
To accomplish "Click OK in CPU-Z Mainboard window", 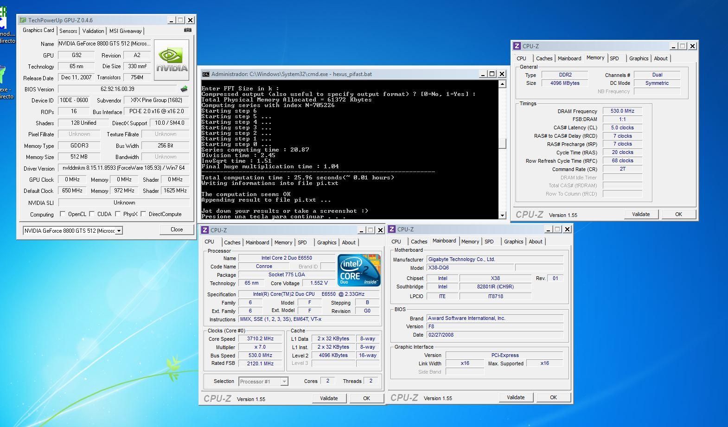I will coord(553,397).
